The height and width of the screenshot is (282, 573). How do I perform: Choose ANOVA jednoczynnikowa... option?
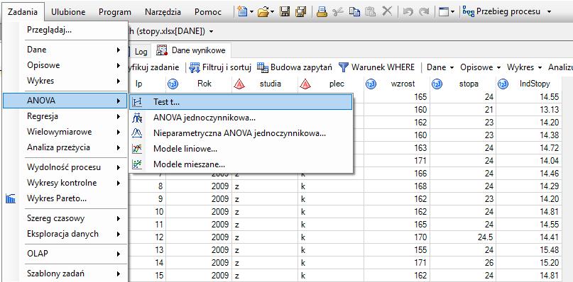pos(241,118)
